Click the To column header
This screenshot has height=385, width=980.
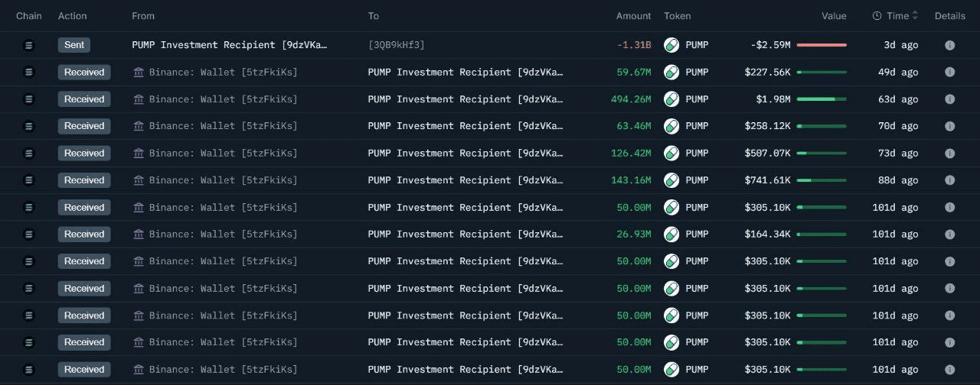[374, 16]
